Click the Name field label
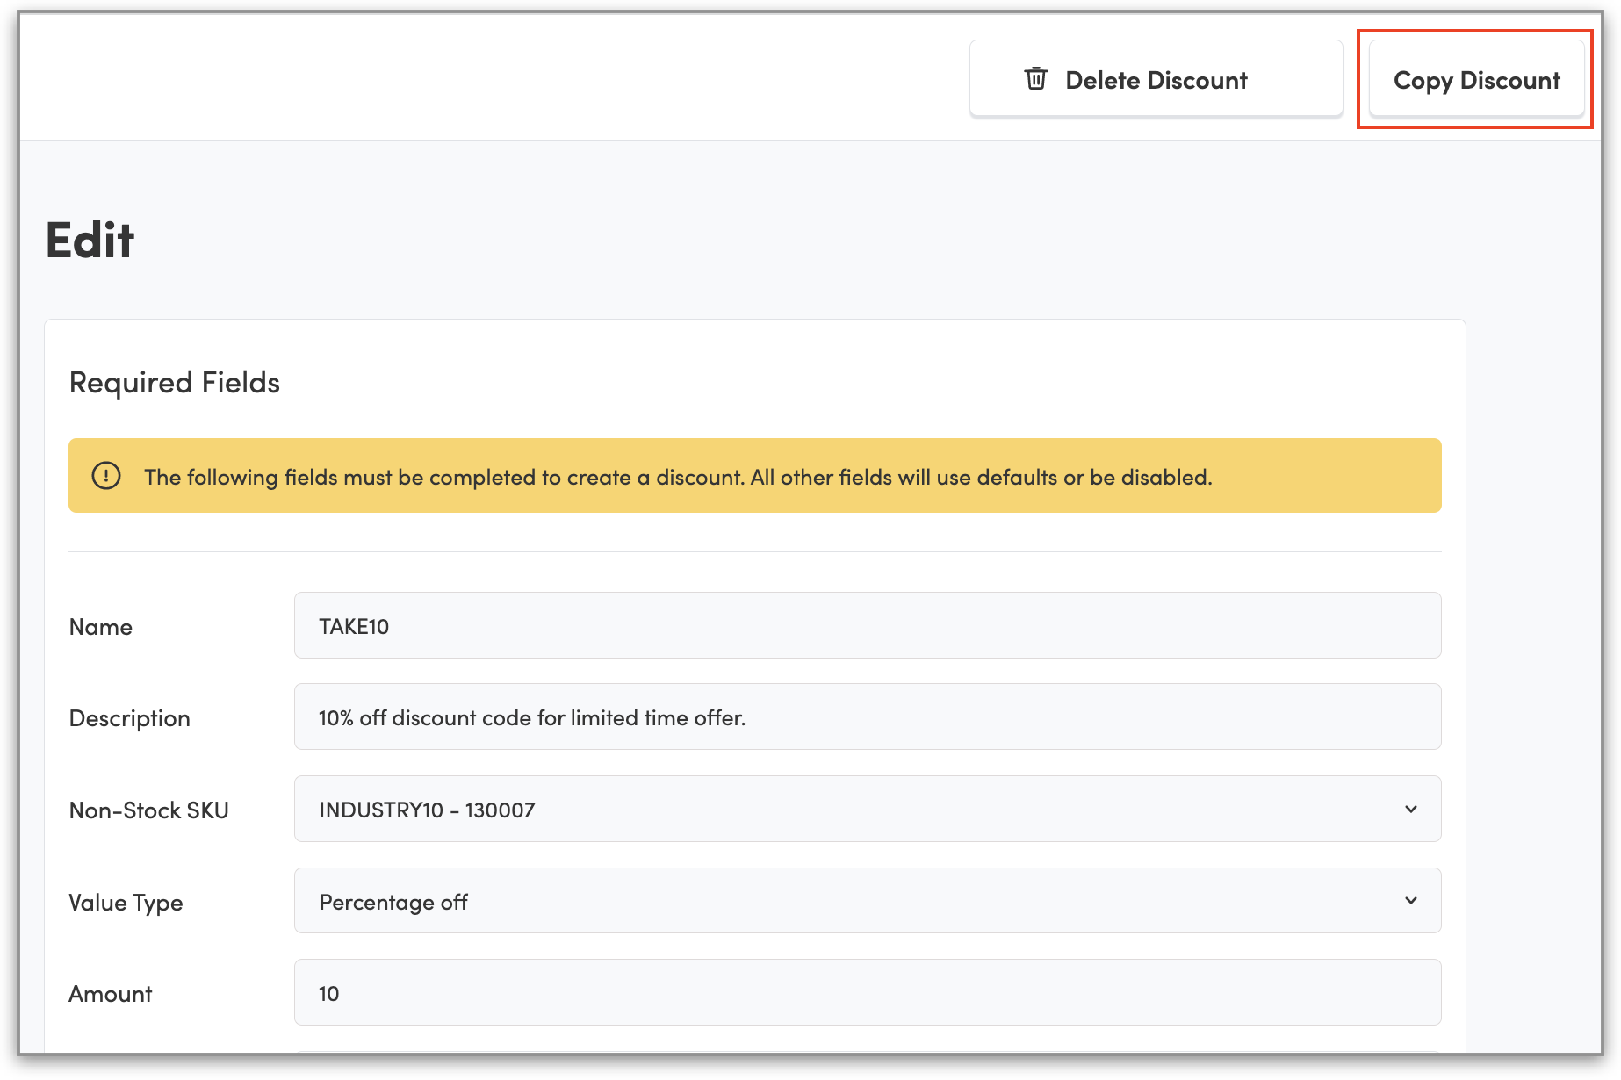The height and width of the screenshot is (1080, 1621). (101, 627)
